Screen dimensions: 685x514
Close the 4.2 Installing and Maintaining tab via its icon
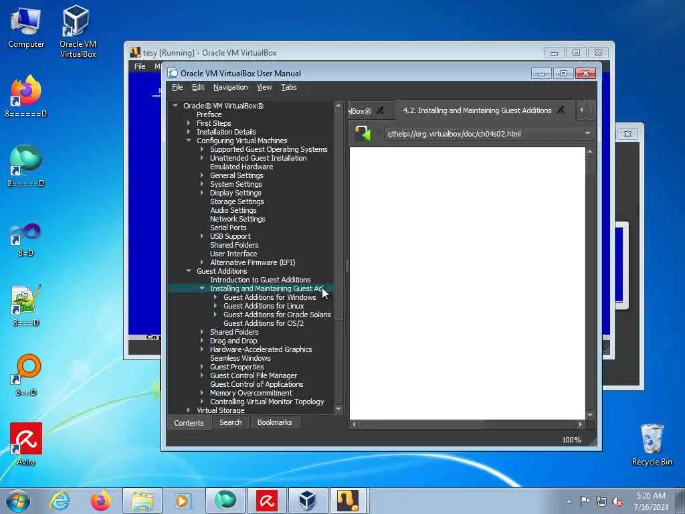click(x=561, y=110)
